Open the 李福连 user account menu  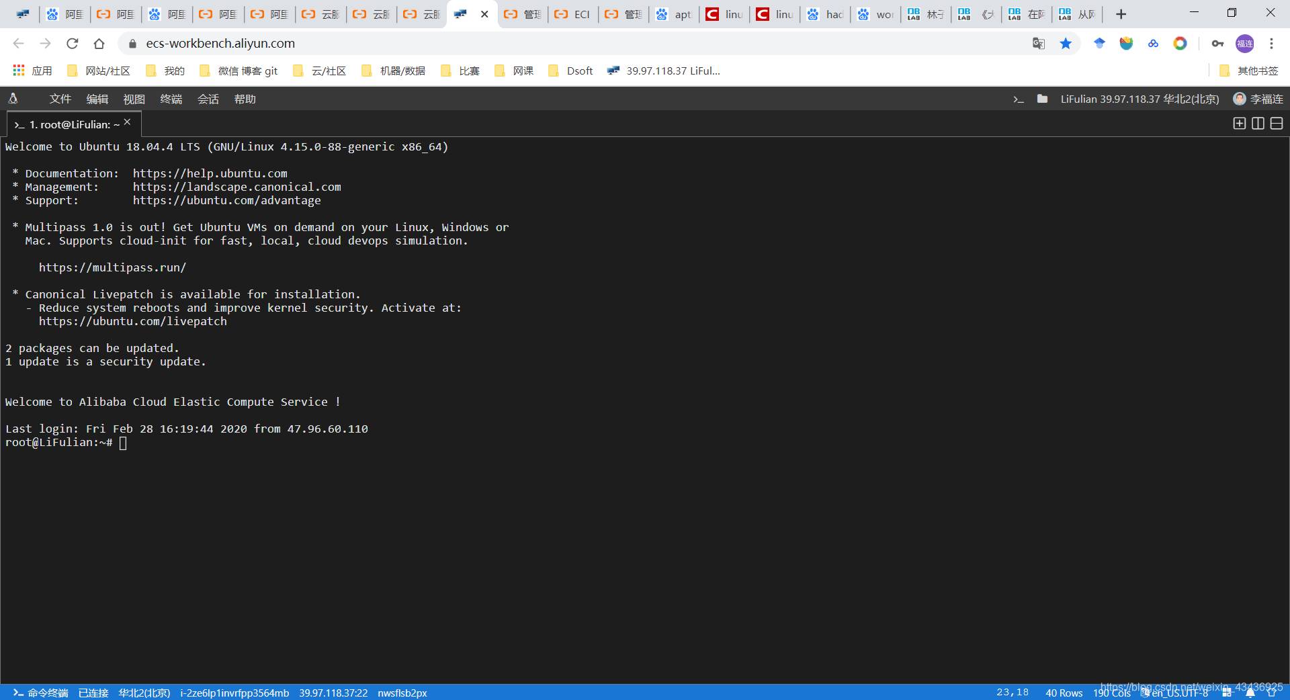tap(1258, 99)
